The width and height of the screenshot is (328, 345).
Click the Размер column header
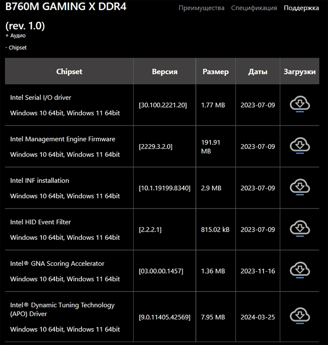point(216,72)
